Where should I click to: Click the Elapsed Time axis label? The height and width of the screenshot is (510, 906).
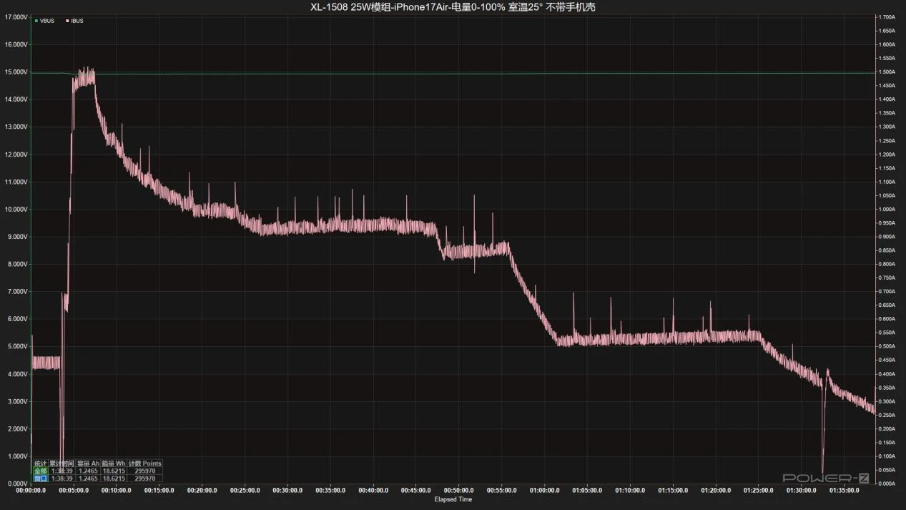coord(453,499)
